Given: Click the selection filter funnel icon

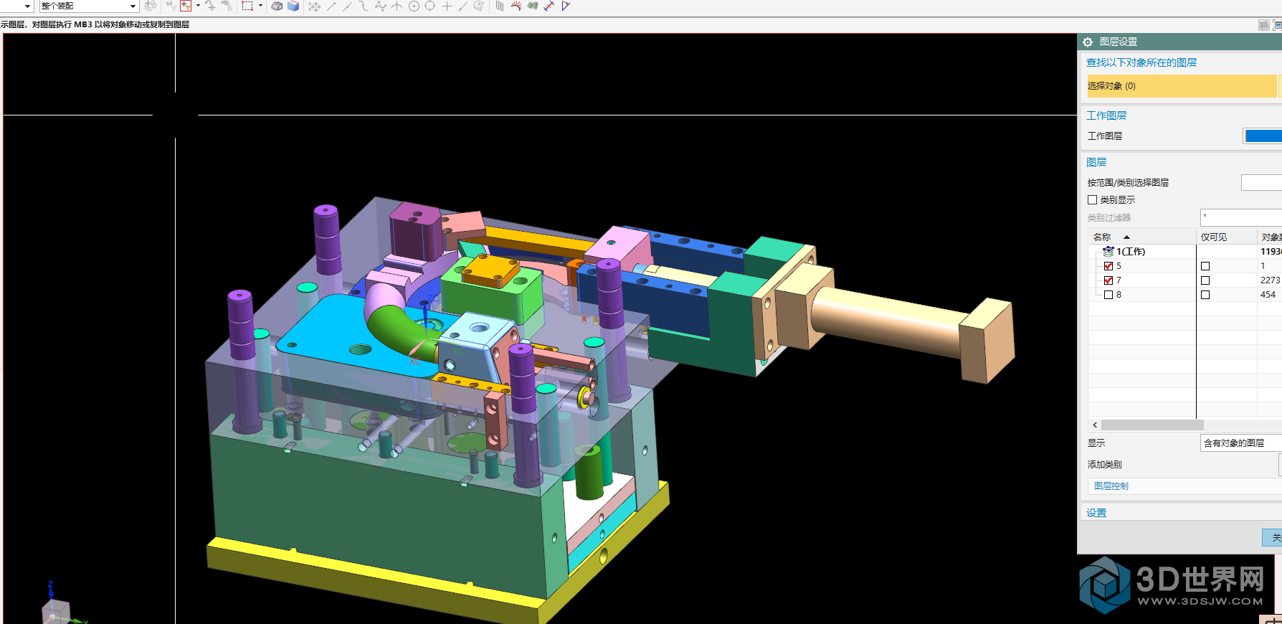Looking at the screenshot, I should [x=171, y=6].
